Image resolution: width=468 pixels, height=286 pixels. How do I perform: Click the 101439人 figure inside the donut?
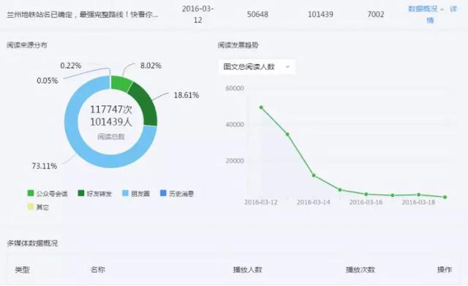tap(111, 122)
